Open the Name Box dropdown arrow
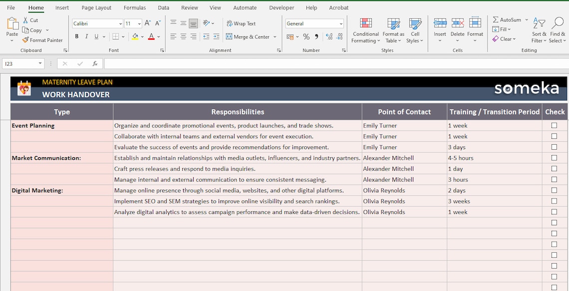Screen dimensions: 569x291 (x=40, y=64)
